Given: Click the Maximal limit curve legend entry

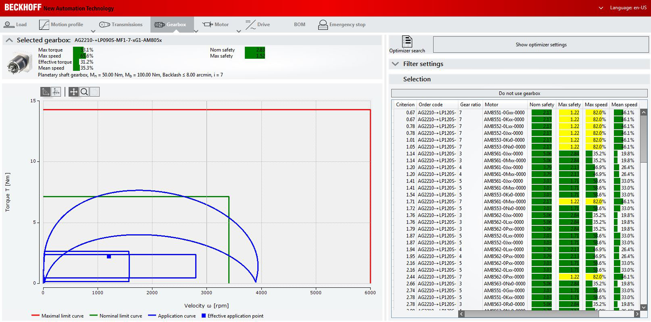Looking at the screenshot, I should click(x=58, y=316).
